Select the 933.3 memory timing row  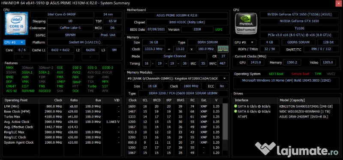[x=175, y=132]
